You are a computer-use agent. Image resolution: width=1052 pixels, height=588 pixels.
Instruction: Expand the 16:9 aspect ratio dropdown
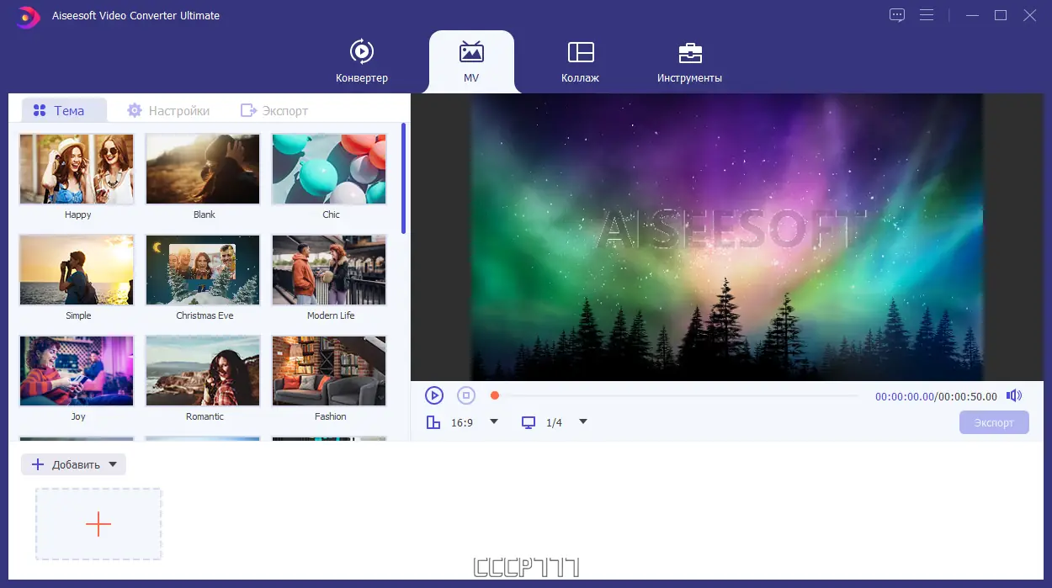(494, 421)
